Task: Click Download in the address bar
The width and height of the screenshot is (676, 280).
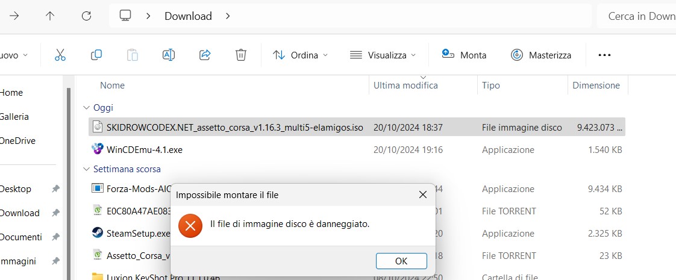Action: [188, 16]
